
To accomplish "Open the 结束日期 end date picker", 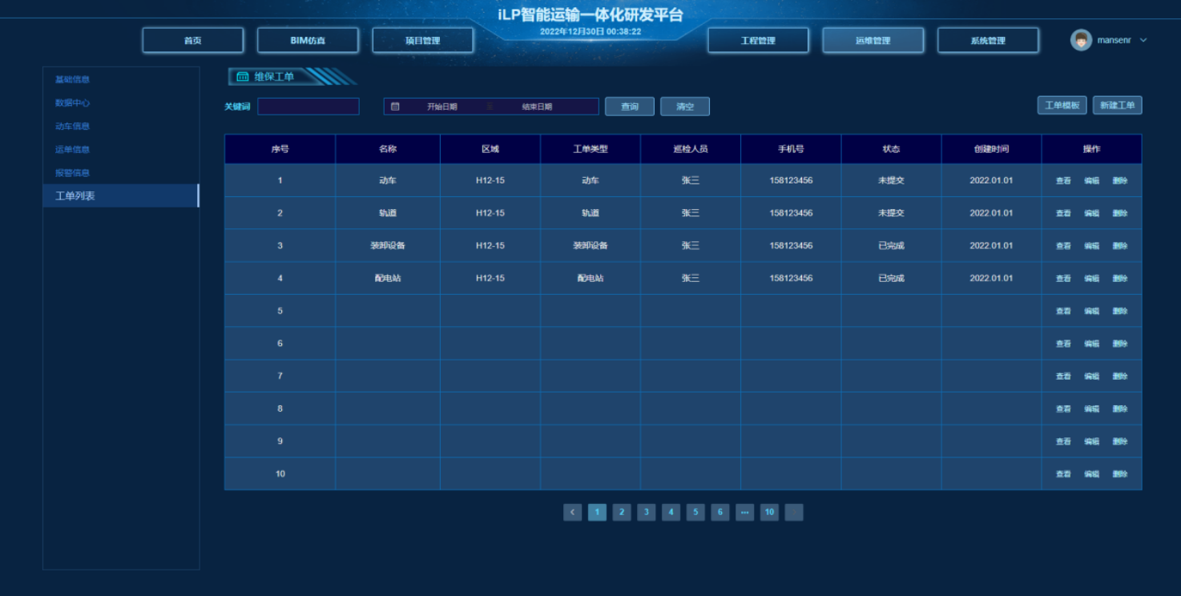I will 537,107.
